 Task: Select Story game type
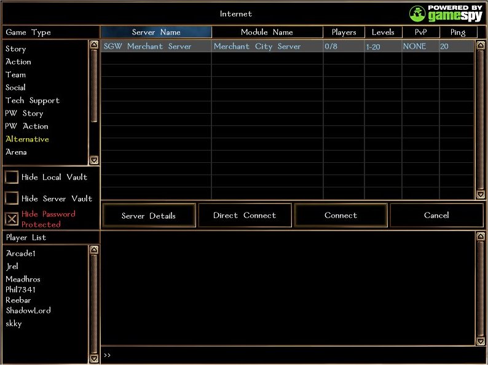point(15,49)
